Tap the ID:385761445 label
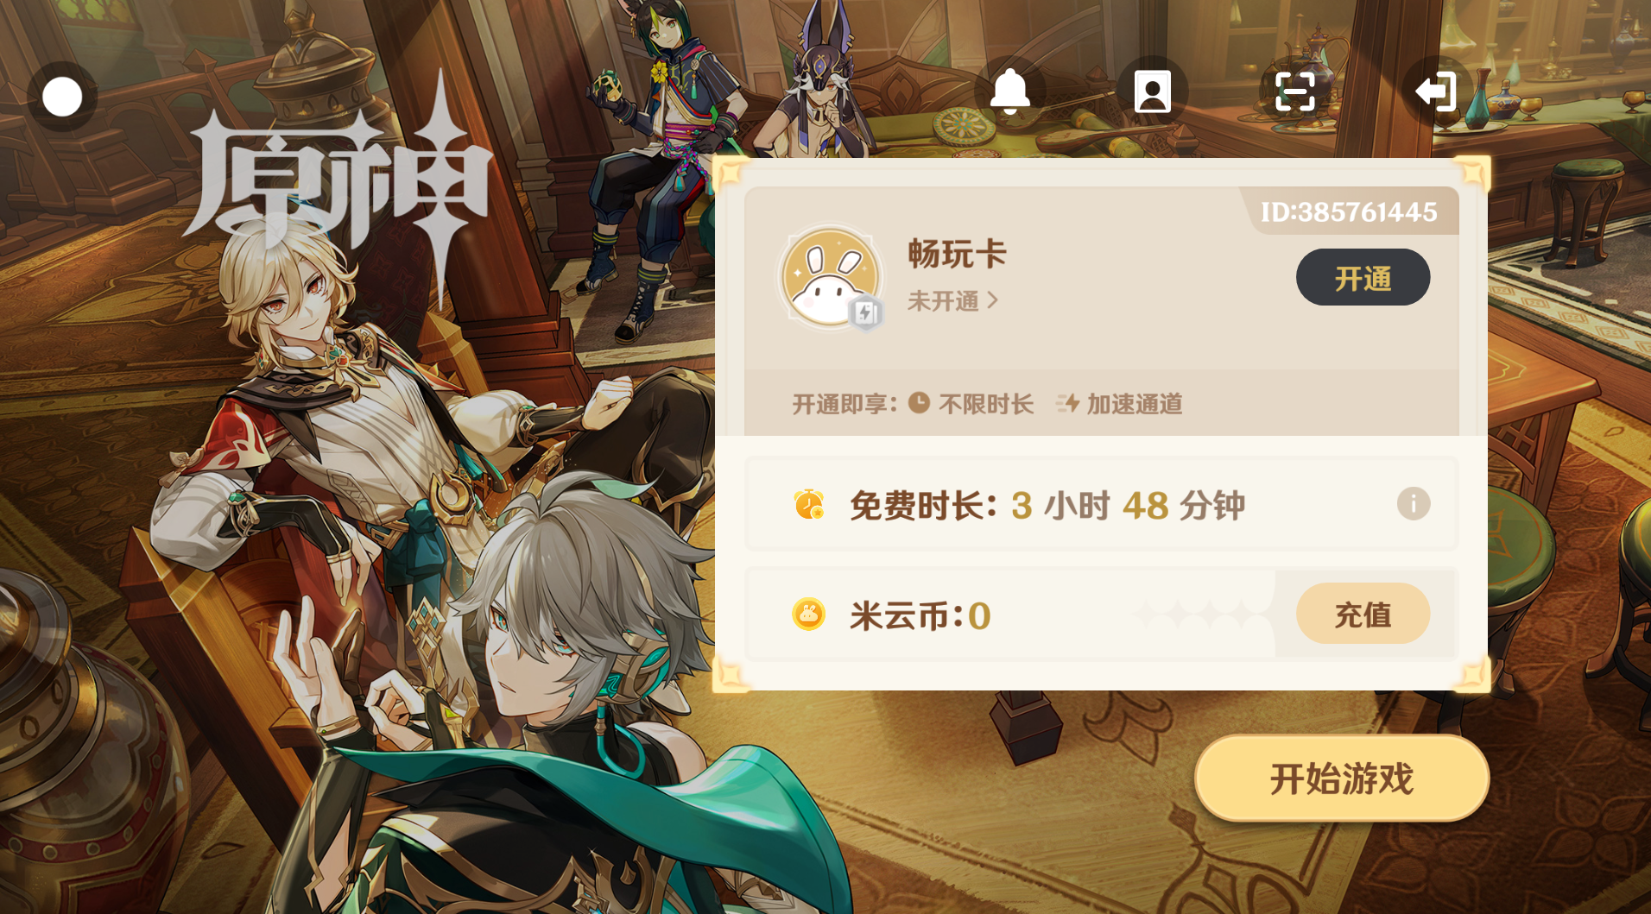The image size is (1651, 914). point(1349,211)
